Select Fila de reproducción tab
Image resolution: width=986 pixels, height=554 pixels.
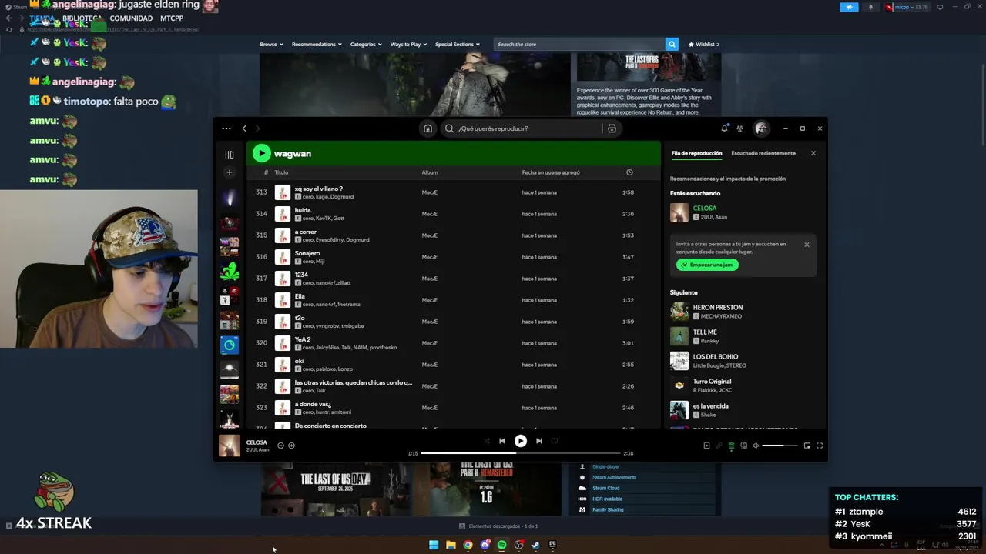point(696,153)
